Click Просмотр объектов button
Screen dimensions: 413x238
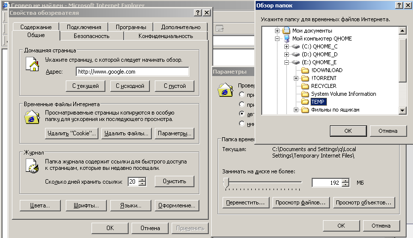point(364,202)
